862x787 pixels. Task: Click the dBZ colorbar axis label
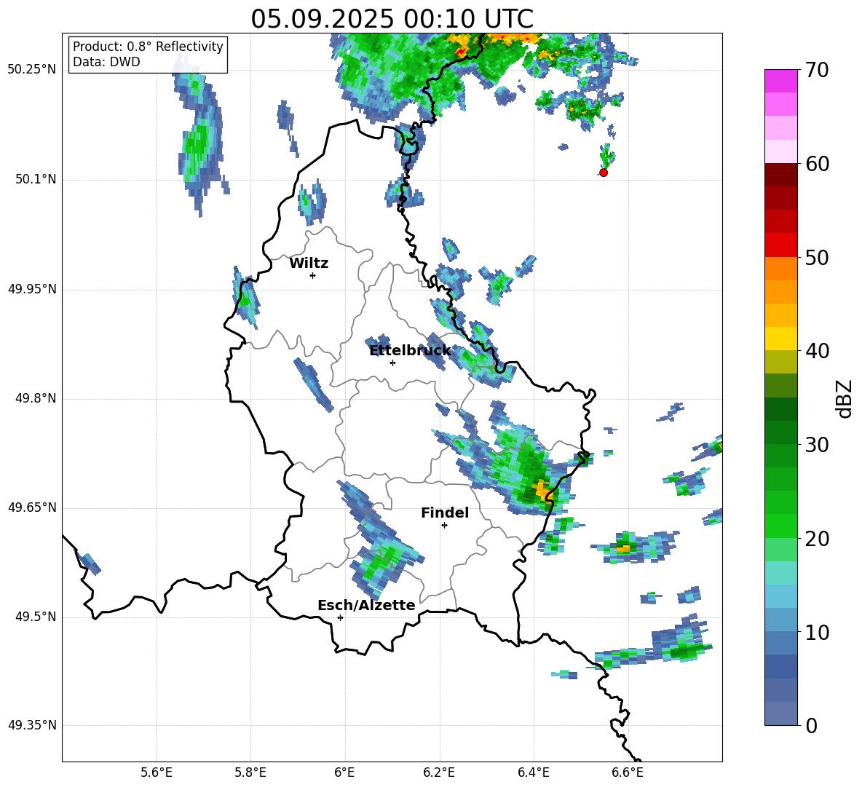coord(845,398)
